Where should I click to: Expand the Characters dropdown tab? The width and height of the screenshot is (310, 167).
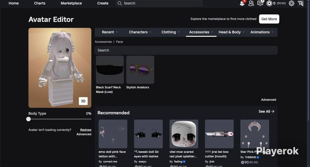coord(140,32)
